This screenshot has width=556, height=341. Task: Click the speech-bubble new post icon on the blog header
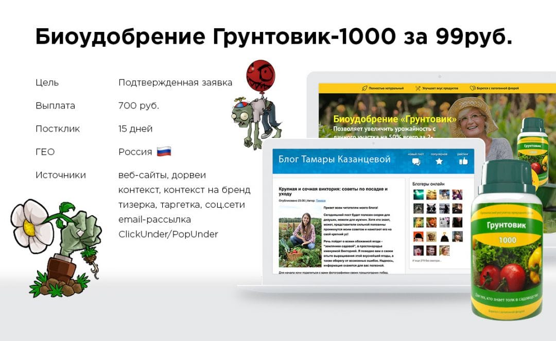[x=415, y=162]
